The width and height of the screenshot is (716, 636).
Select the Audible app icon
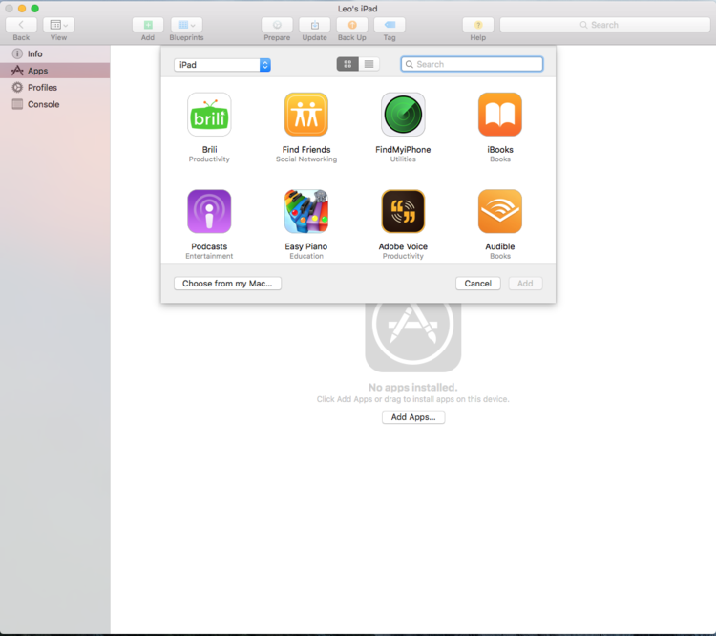pyautogui.click(x=500, y=211)
